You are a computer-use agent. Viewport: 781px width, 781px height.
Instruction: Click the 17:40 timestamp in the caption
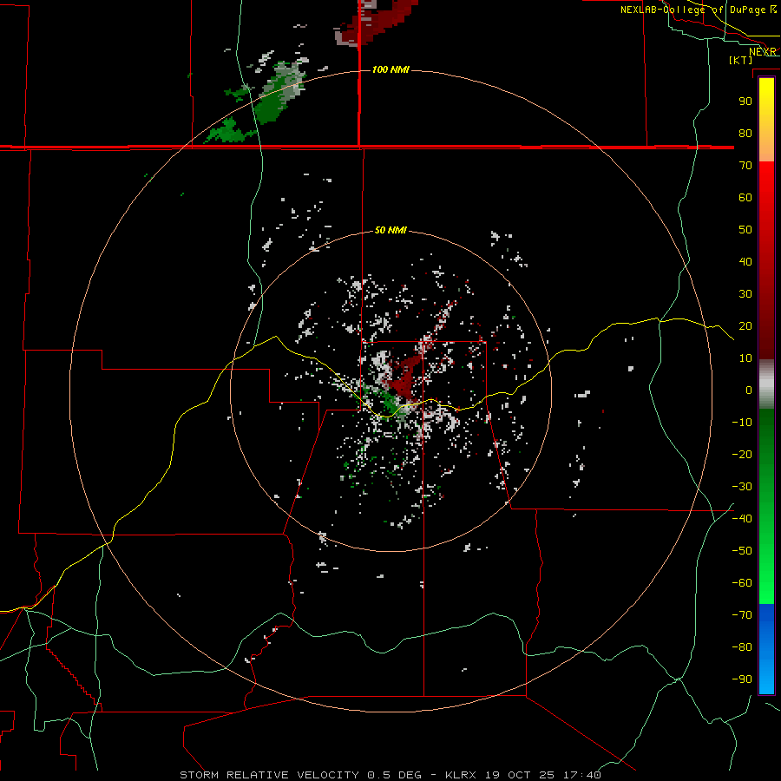(x=582, y=775)
